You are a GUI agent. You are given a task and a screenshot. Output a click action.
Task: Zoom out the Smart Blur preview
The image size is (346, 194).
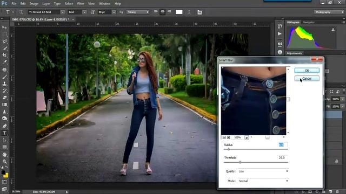224,137
